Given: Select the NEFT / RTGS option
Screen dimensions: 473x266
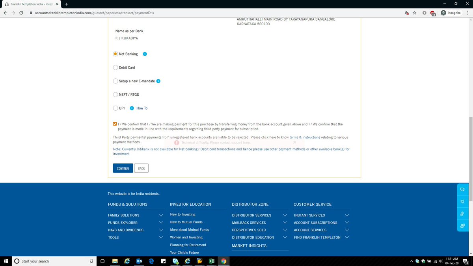Looking at the screenshot, I should tap(115, 95).
